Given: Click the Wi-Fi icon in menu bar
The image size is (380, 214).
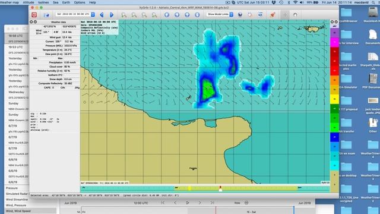Looking at the screenshot, I should click(x=295, y=2).
